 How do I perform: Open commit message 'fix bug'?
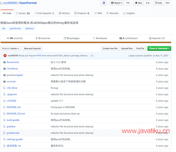point(54,88)
